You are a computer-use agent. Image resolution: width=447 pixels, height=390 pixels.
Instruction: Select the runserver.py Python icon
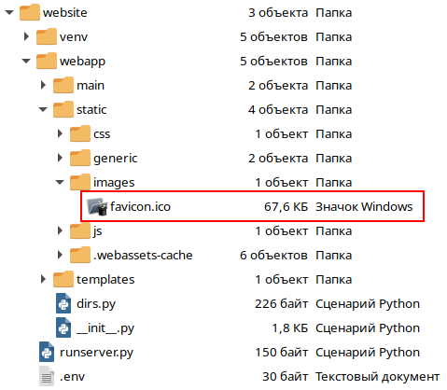click(x=47, y=352)
